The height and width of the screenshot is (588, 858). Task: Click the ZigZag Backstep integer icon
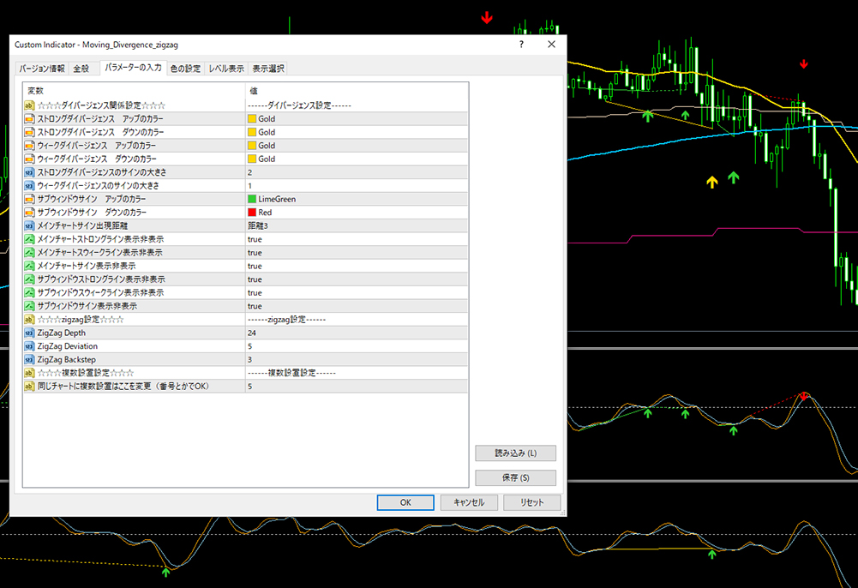(29, 359)
